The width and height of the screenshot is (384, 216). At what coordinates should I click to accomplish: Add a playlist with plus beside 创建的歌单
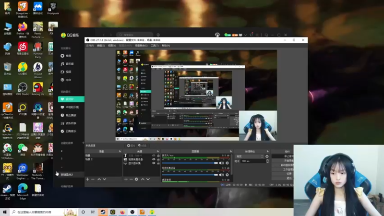coord(83,143)
